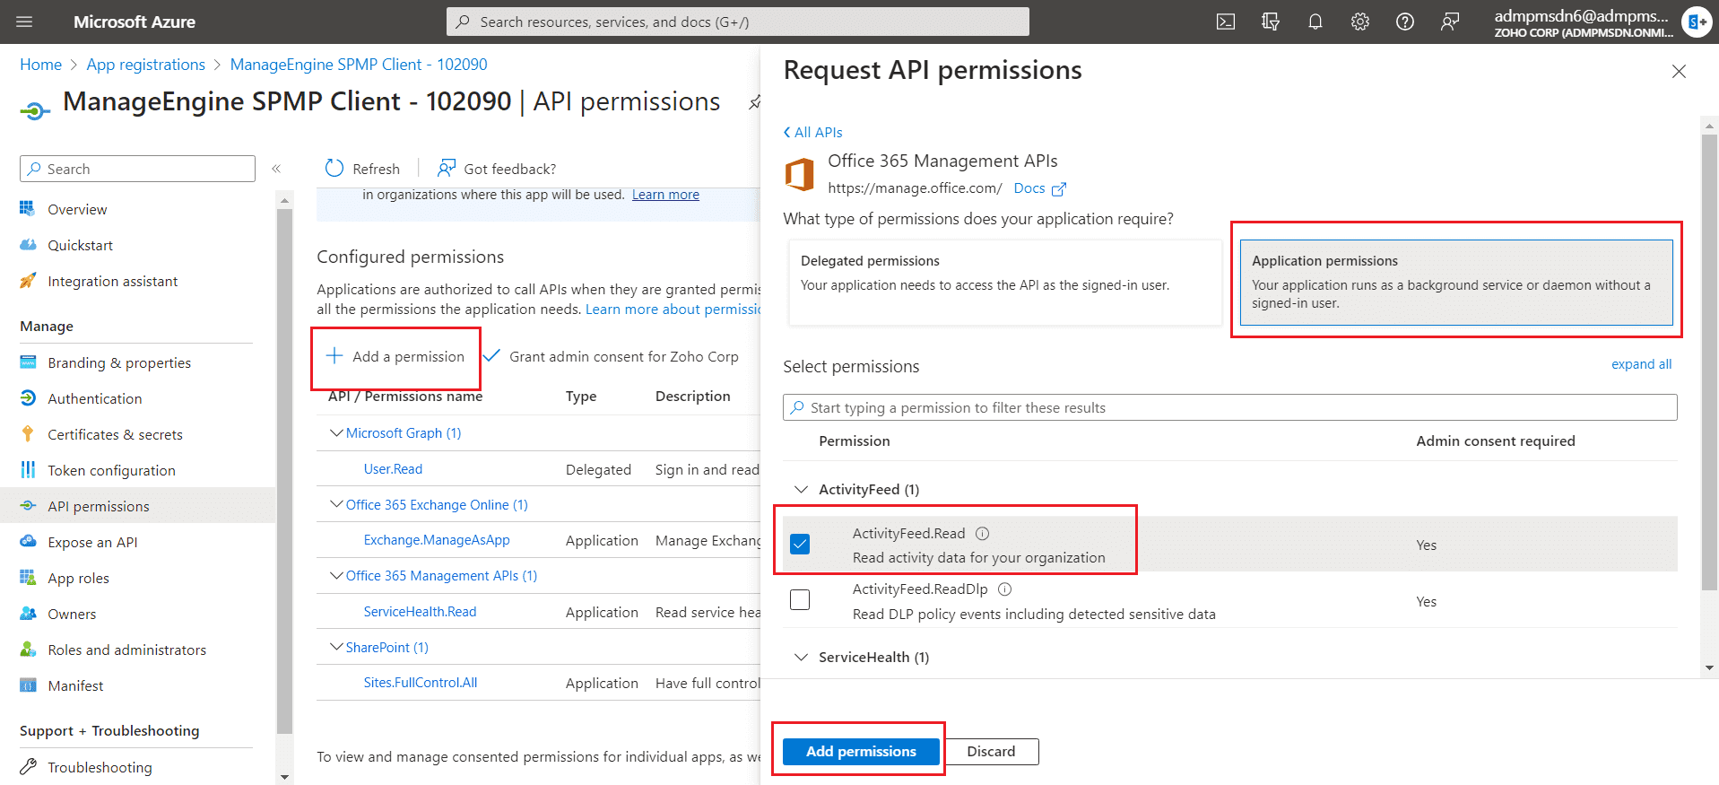
Task: Click the permission filter search field
Action: coord(1228,407)
